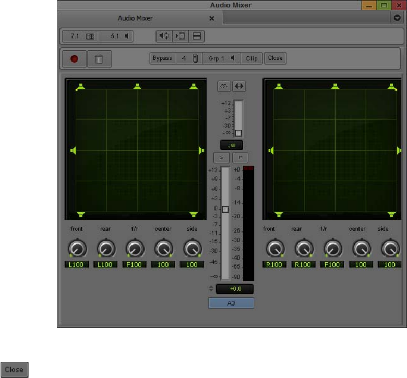Click the Bypass button
407x378 pixels.
pyautogui.click(x=163, y=58)
